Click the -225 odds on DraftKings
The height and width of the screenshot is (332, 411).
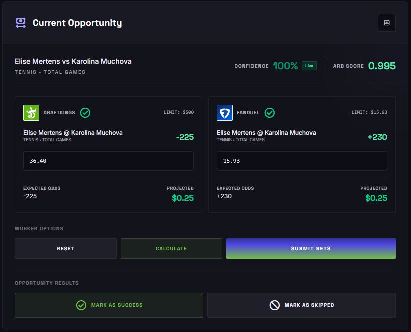point(185,137)
